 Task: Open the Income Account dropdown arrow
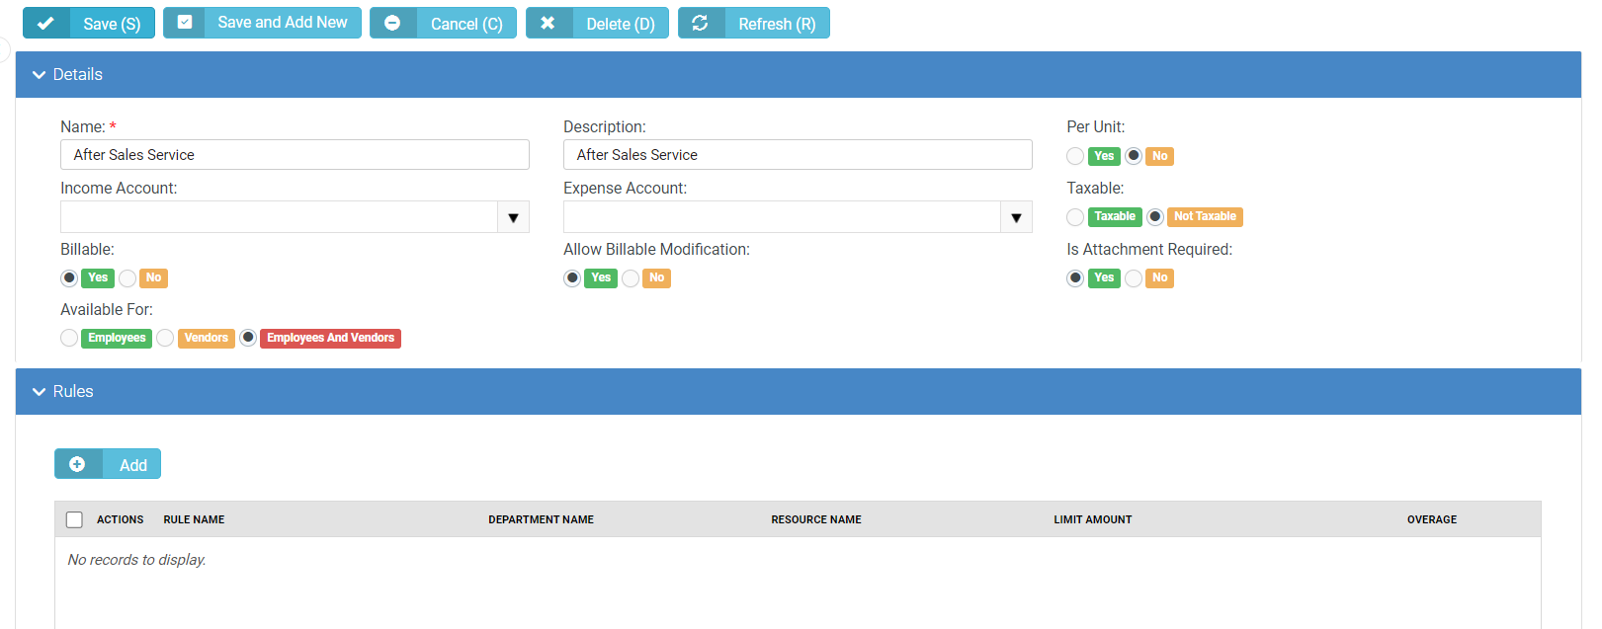point(513,217)
